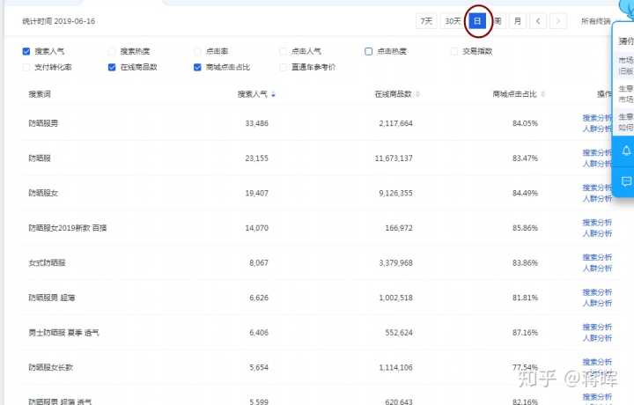Uncheck the 在线商品数 checkbox
The width and height of the screenshot is (634, 405).
click(x=112, y=67)
